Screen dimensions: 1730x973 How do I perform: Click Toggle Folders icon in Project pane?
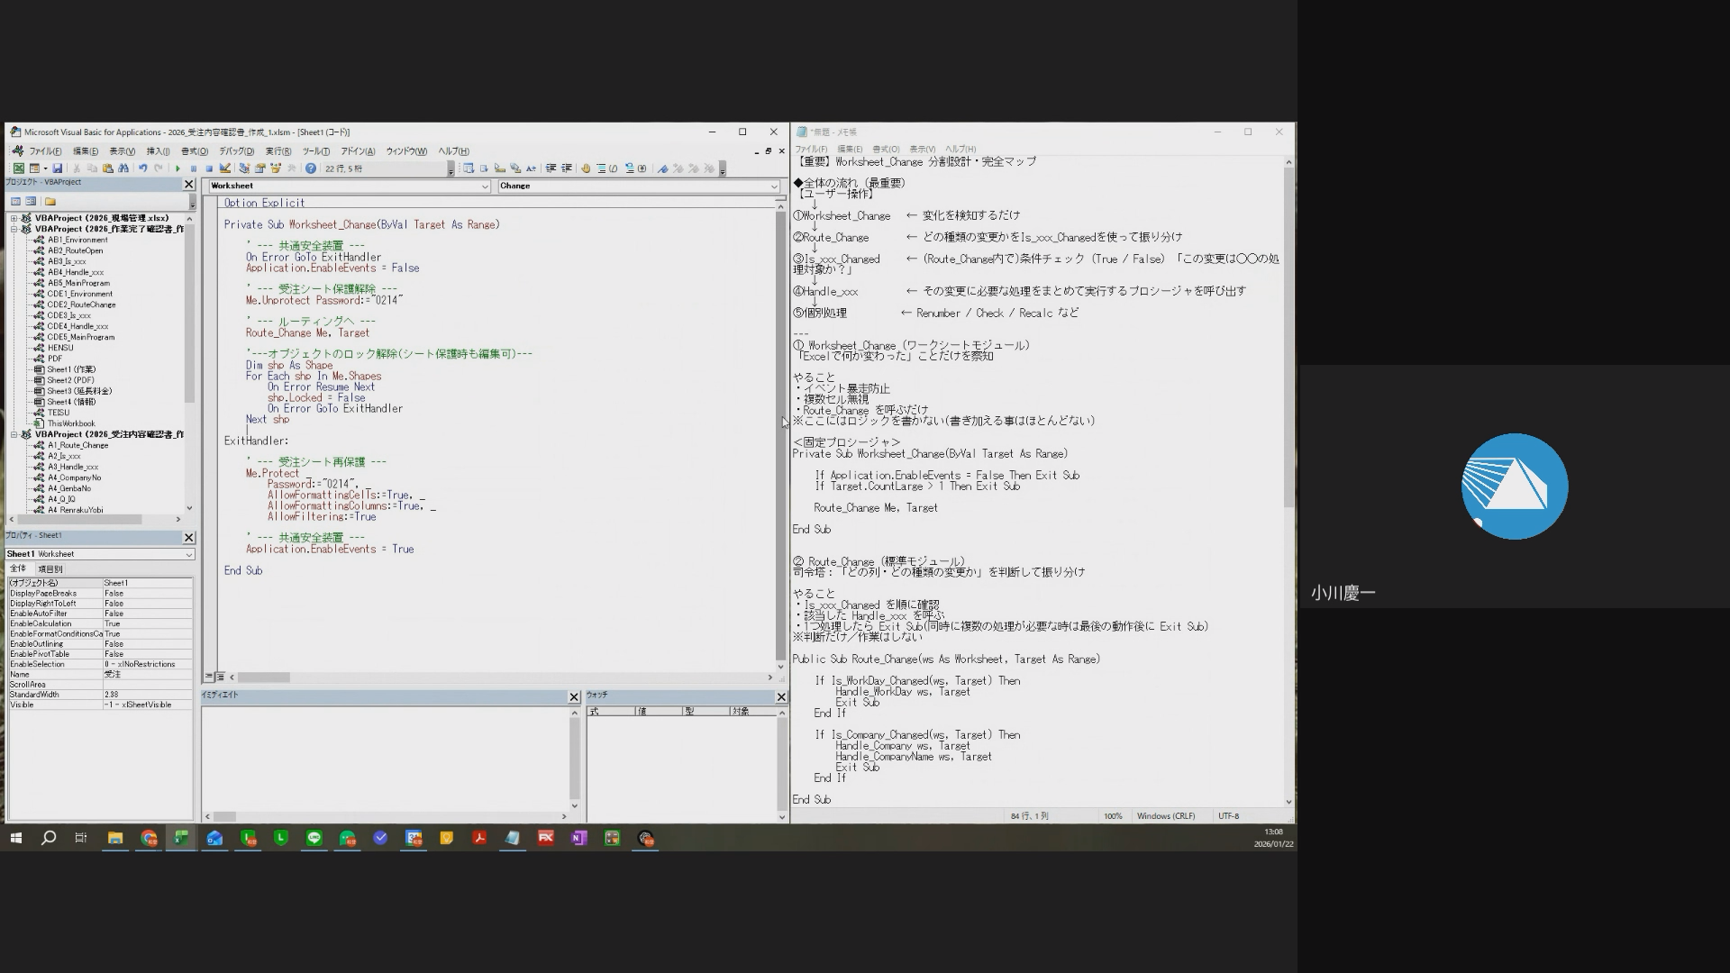click(50, 202)
